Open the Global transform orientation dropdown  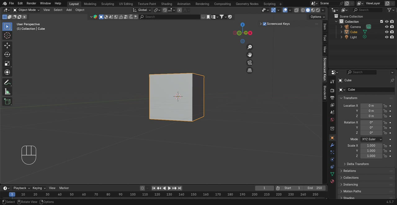(141, 10)
